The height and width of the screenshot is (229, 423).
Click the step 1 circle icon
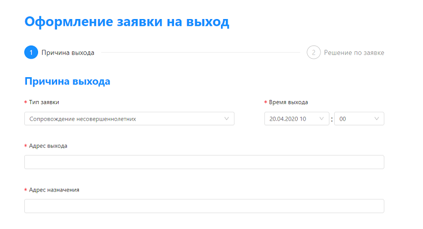[31, 52]
